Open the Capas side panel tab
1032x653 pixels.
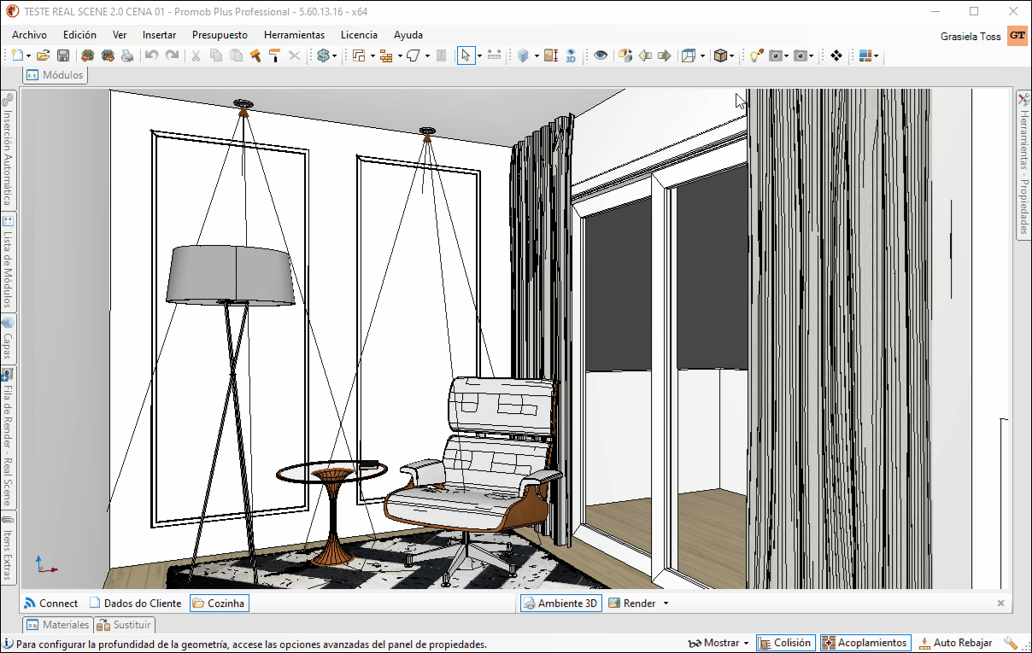pos(8,339)
